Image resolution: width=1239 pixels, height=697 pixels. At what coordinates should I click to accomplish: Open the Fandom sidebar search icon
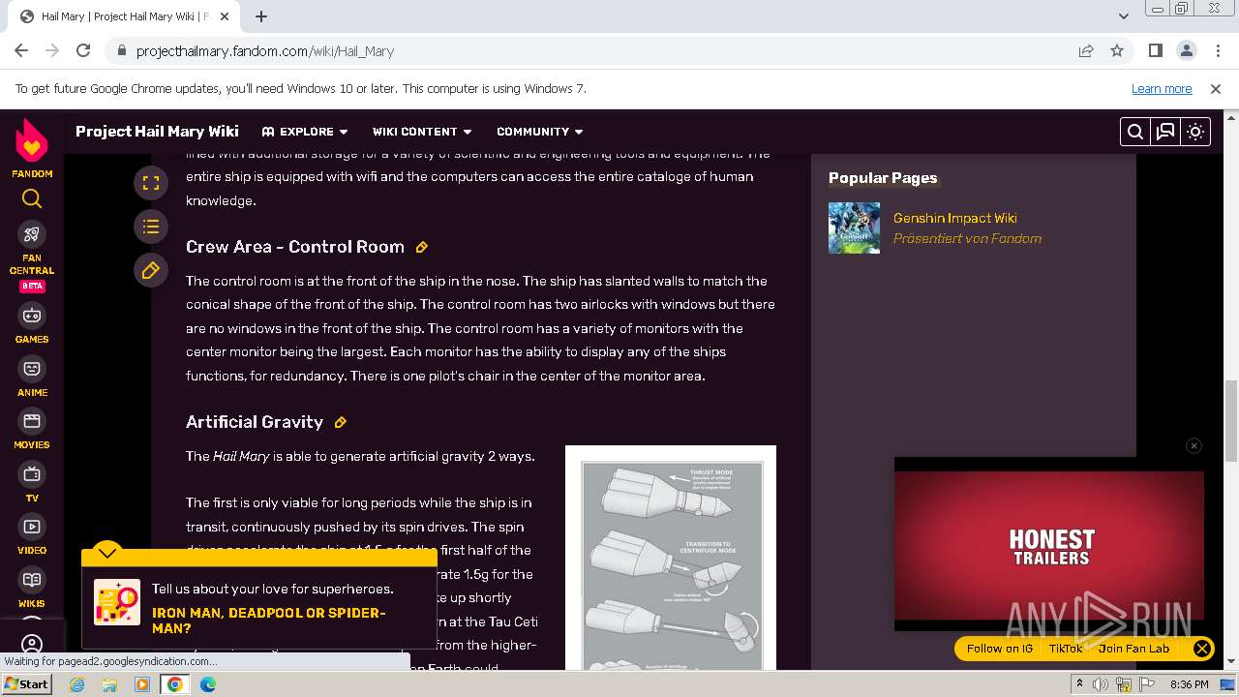coord(32,198)
